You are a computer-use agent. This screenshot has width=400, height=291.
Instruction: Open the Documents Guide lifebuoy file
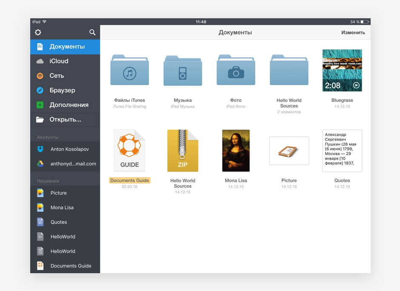(129, 151)
